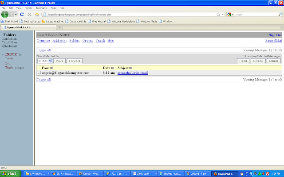Sort by Date column sort icon
Viewport: 284px width, 177px height.
point(112,68)
